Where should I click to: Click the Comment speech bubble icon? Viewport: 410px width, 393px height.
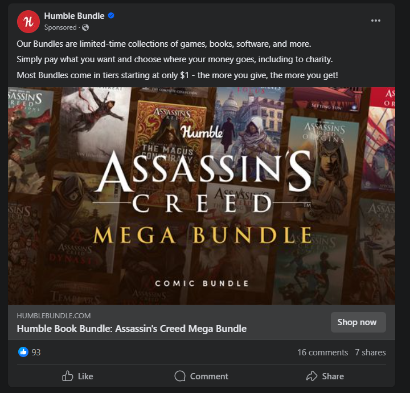tap(180, 376)
